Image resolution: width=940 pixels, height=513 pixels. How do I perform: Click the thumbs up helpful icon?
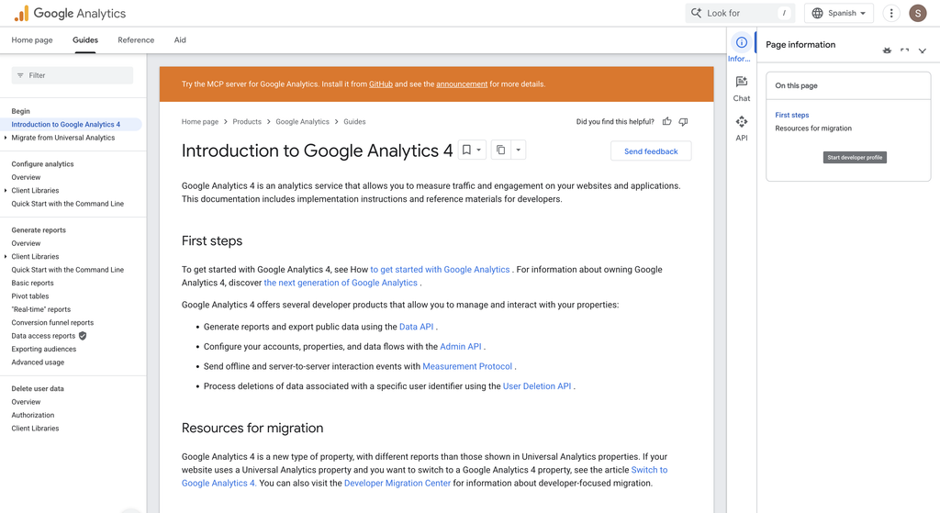(667, 122)
